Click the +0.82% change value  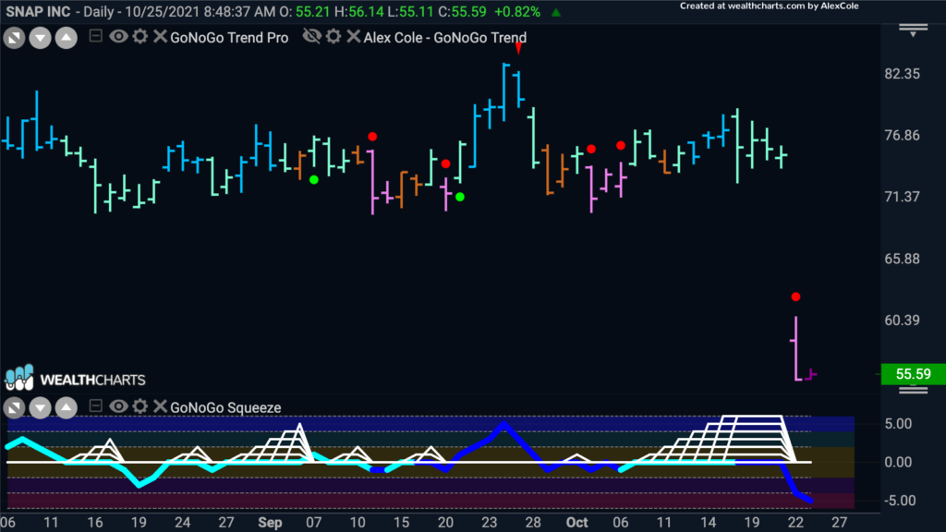517,12
